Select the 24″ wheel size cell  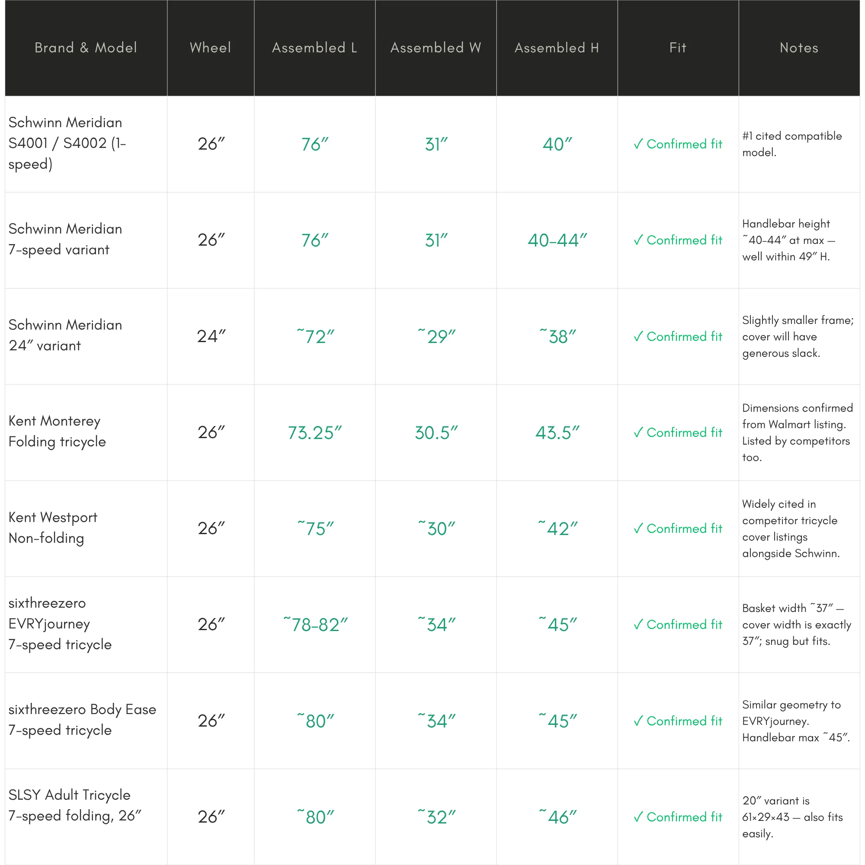(211, 336)
